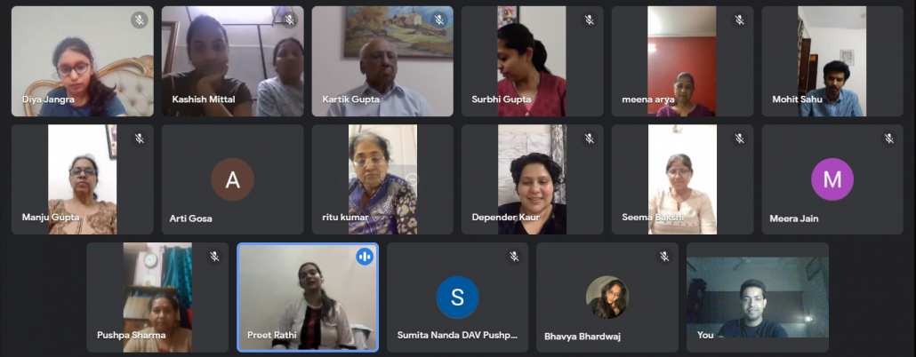
Task: Click Bhavya Bhardwaj's muted microphone icon
Action: 664,256
